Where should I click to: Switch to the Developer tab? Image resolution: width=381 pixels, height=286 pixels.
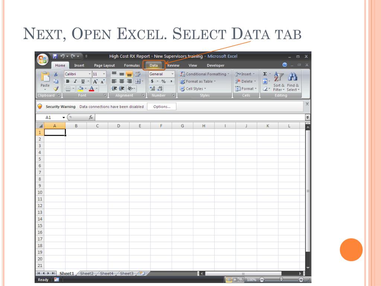215,66
